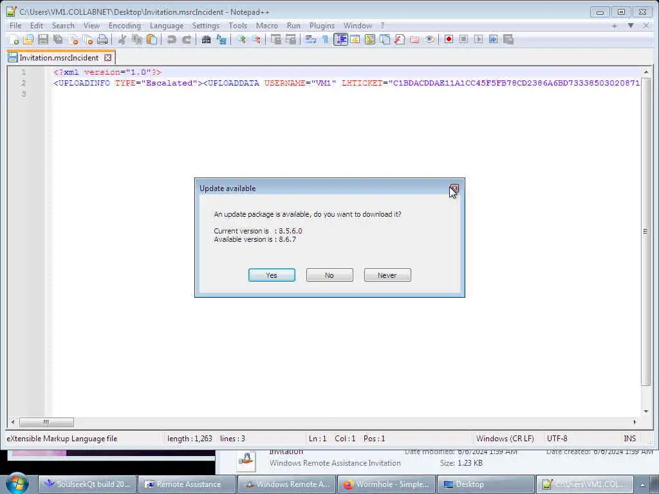Click the Undo arrow icon
This screenshot has width=659, height=494.
(x=171, y=39)
